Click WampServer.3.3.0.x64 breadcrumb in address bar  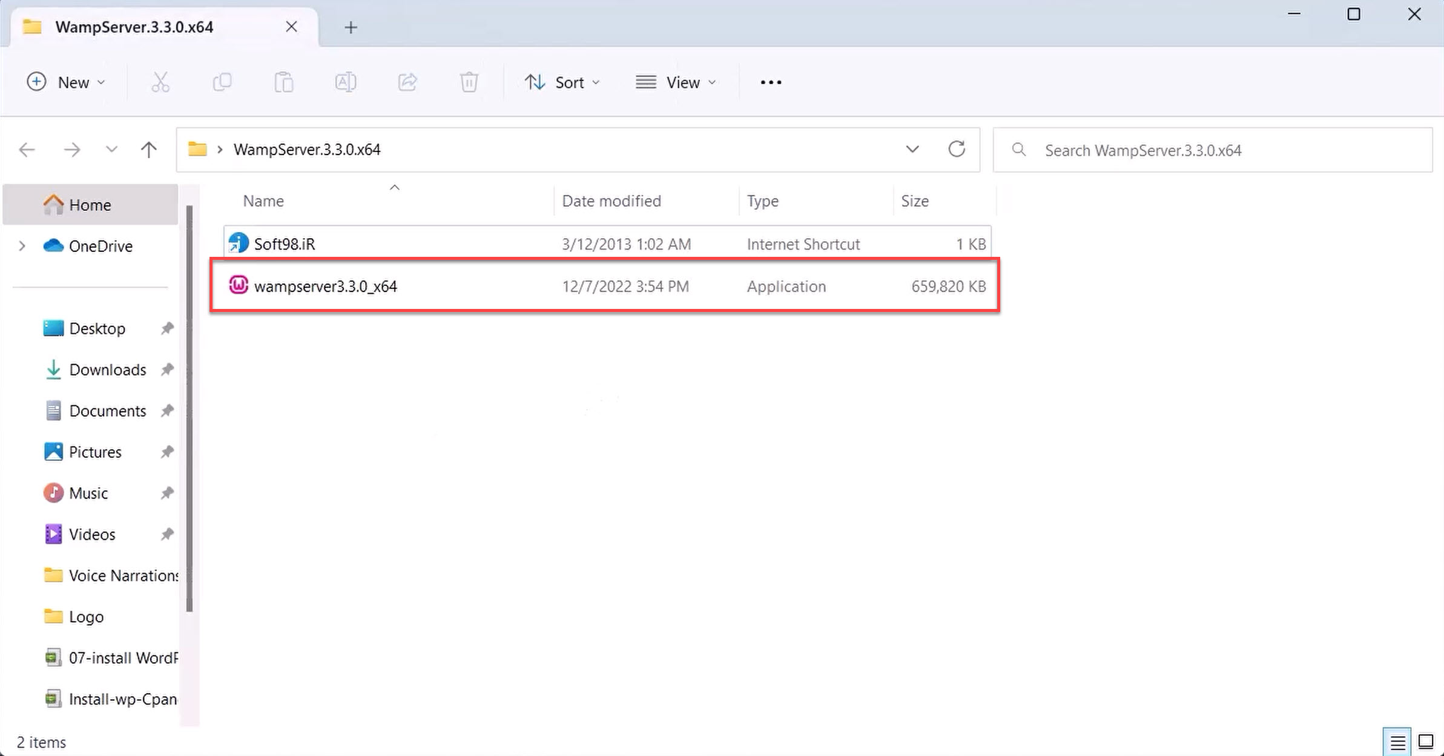coord(307,150)
